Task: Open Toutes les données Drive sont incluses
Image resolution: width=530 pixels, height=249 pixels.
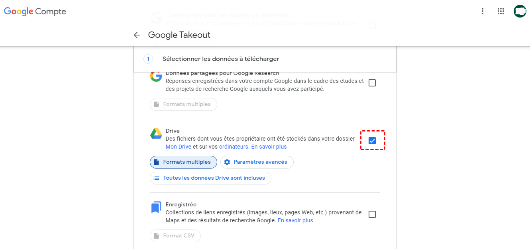Action: click(210, 178)
